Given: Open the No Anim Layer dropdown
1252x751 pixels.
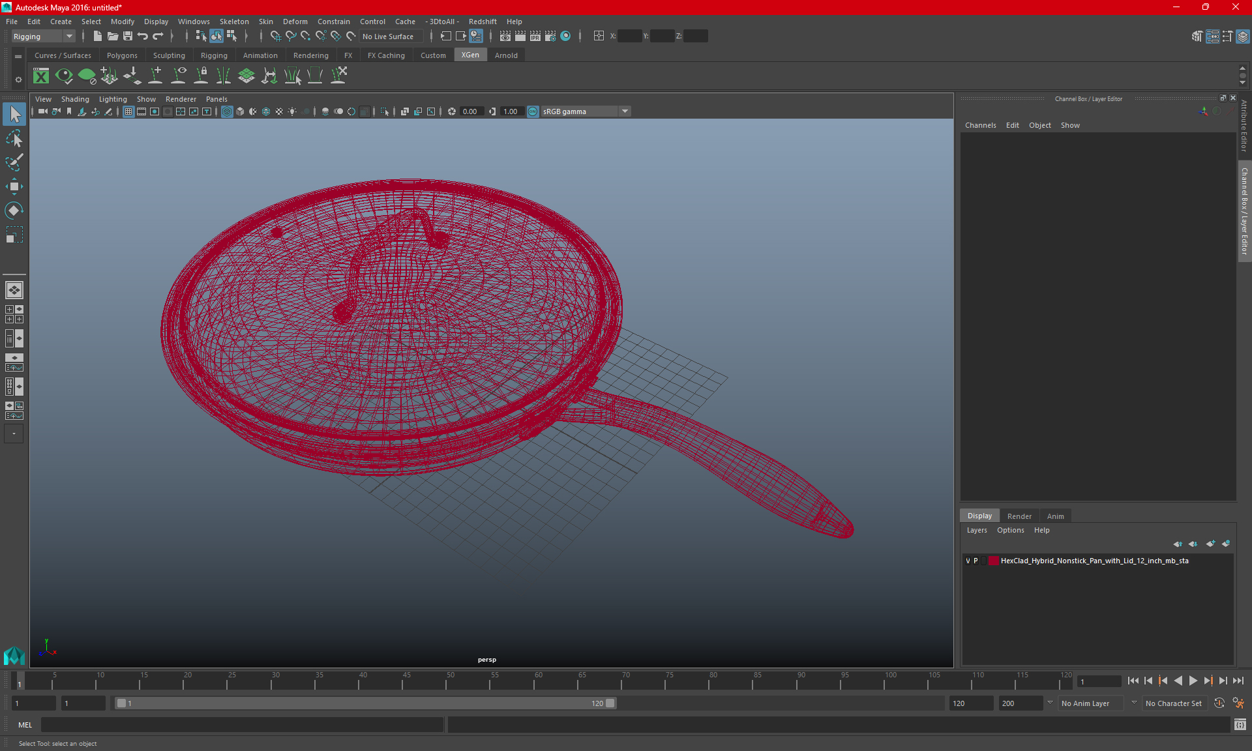Looking at the screenshot, I should tap(1091, 703).
